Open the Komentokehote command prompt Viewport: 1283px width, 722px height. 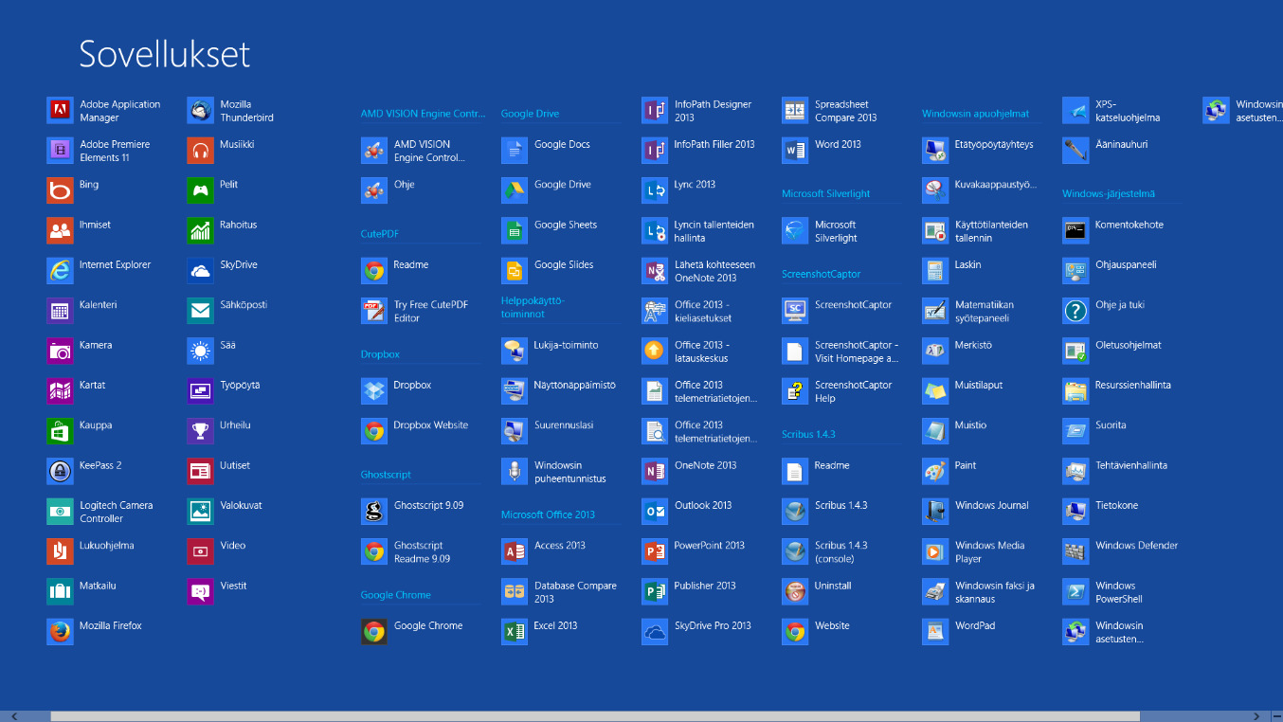pos(1114,230)
